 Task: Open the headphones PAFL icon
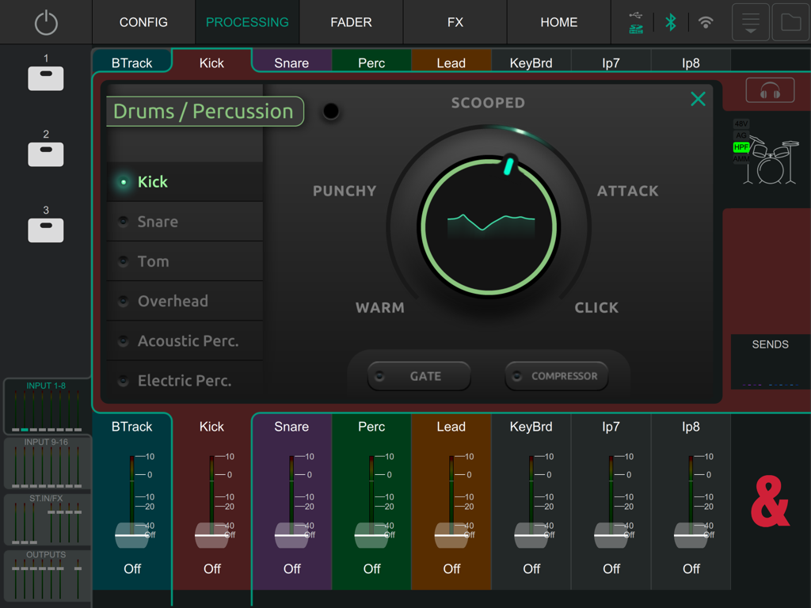click(769, 89)
